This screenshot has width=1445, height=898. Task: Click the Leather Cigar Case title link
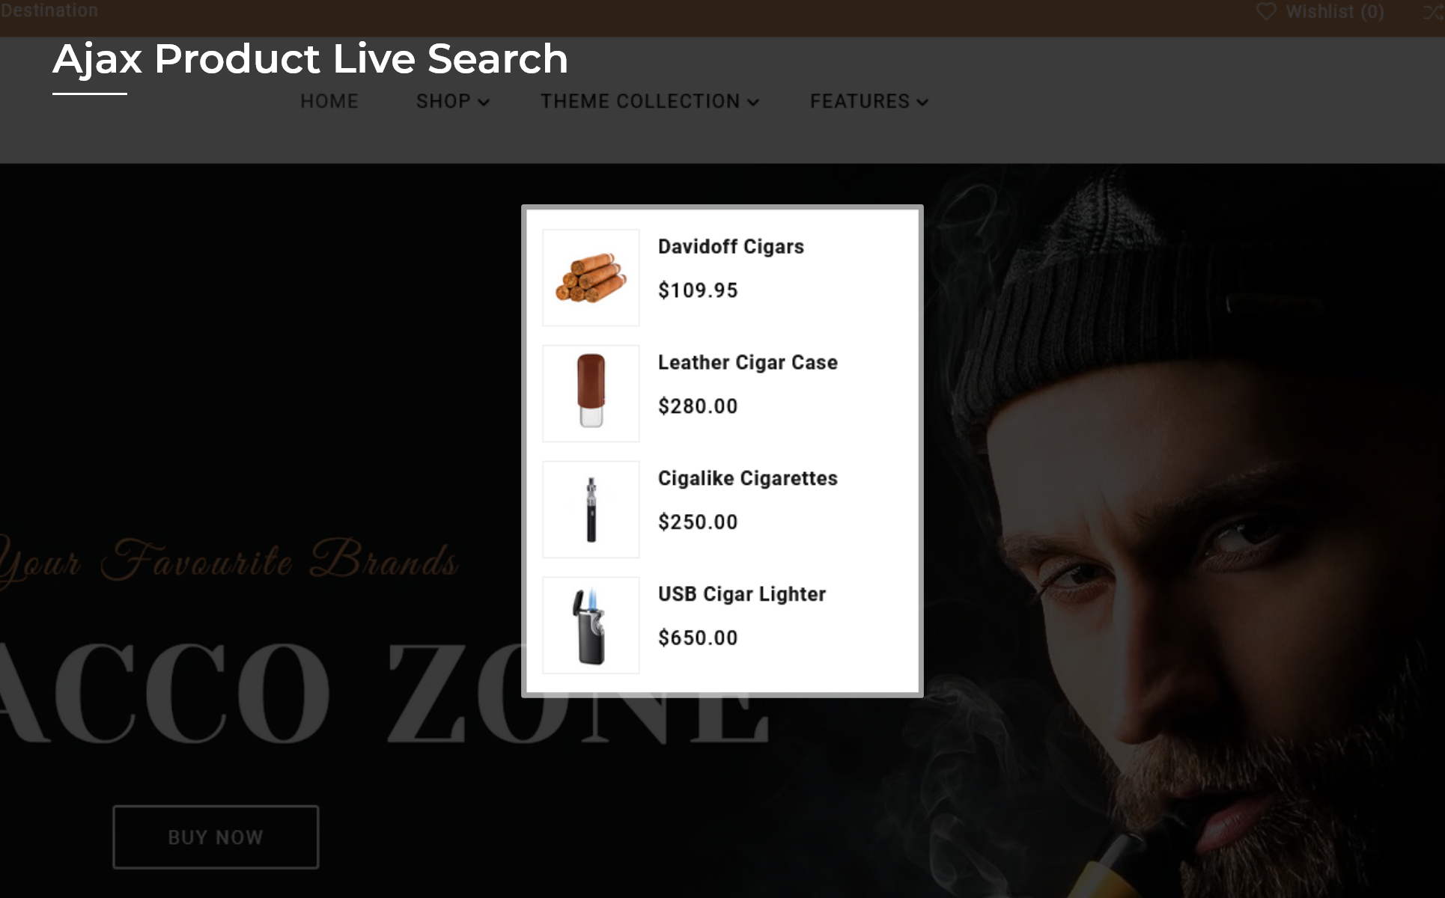coord(747,363)
